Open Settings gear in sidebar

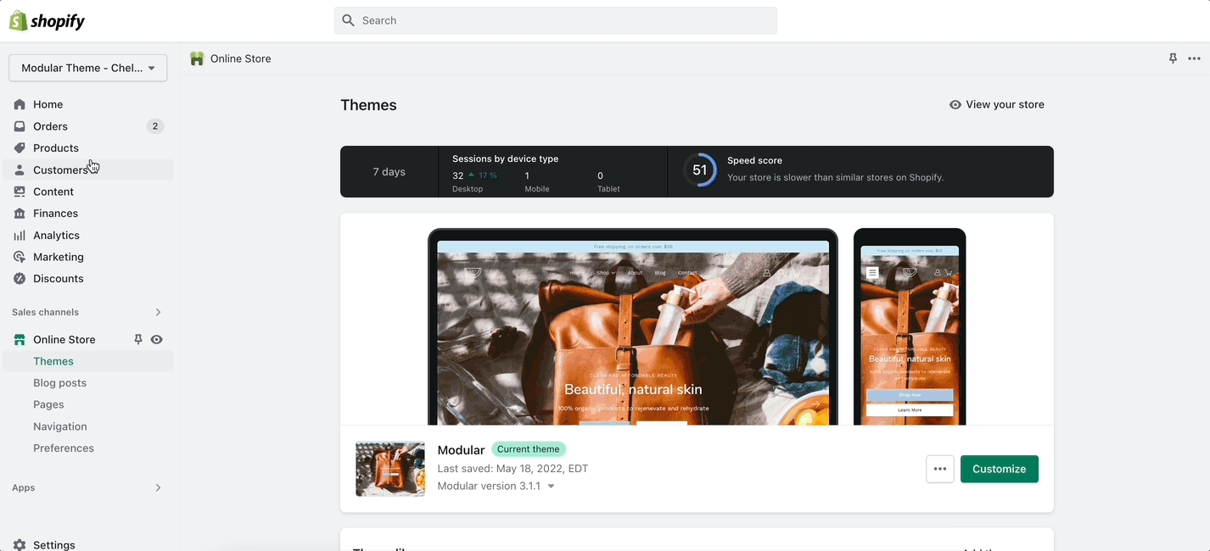pos(20,545)
